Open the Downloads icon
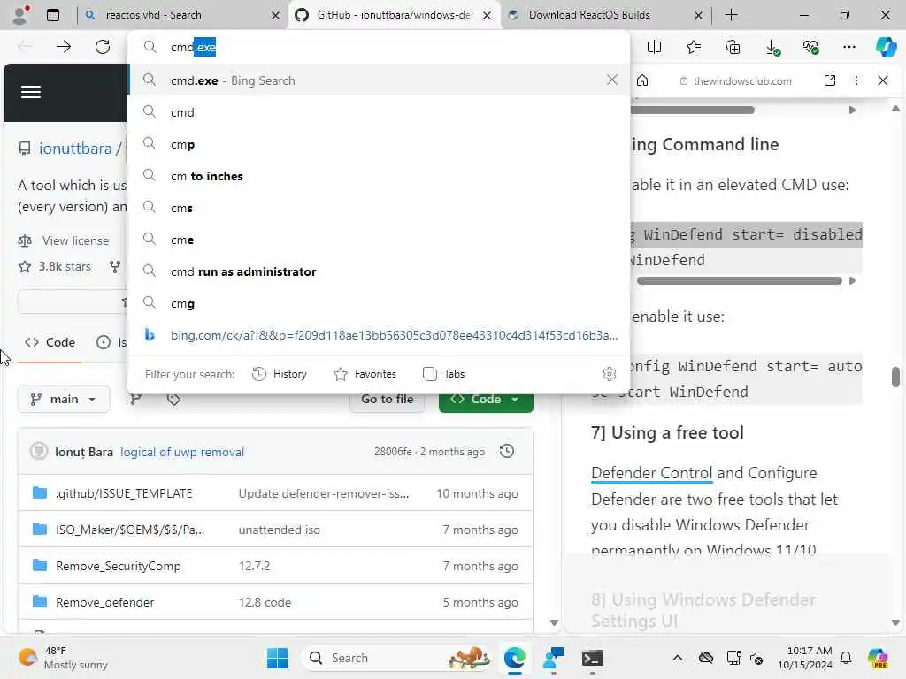906x679 pixels. pos(772,47)
